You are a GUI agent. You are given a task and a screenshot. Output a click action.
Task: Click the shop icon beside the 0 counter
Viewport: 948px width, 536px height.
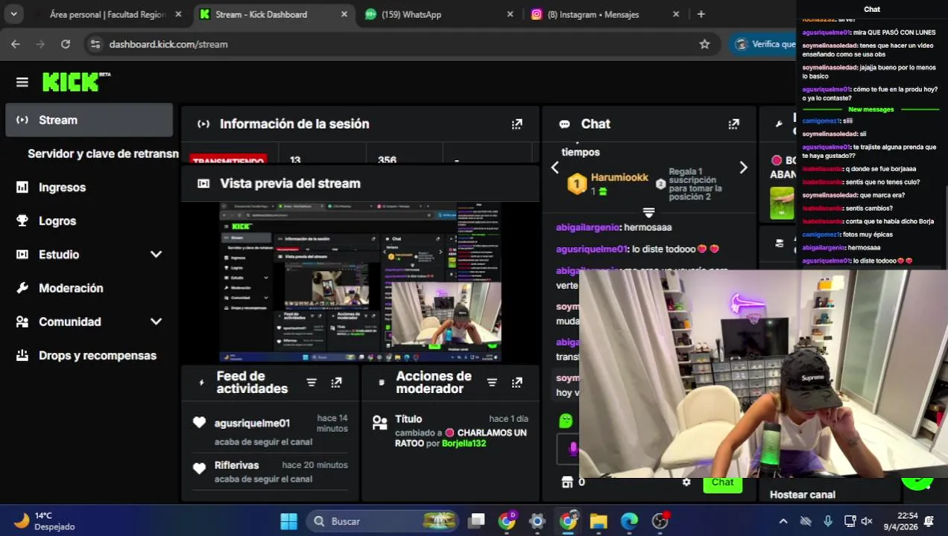click(x=566, y=482)
